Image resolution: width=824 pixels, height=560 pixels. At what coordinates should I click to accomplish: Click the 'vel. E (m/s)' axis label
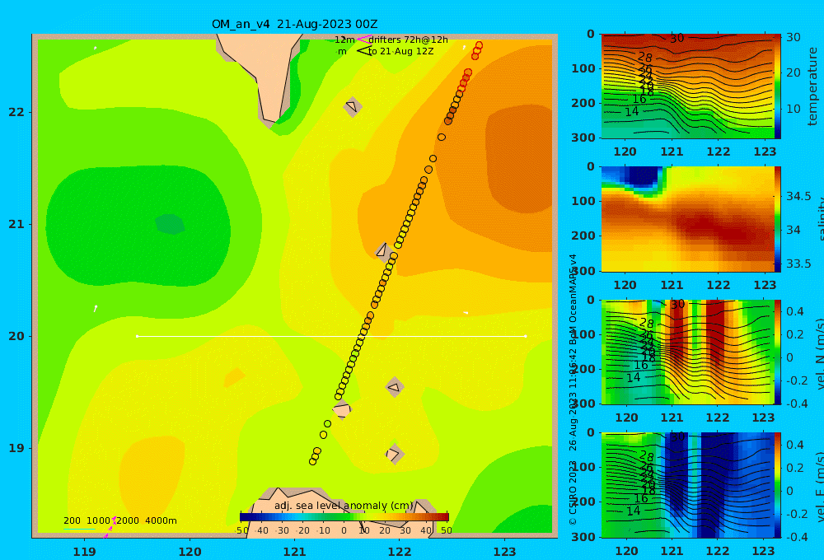tap(819, 486)
